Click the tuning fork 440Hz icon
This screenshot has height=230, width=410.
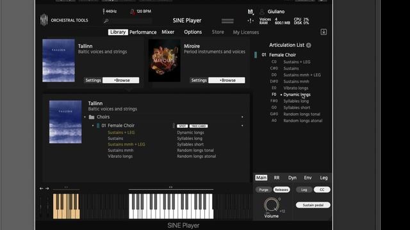[x=104, y=11]
